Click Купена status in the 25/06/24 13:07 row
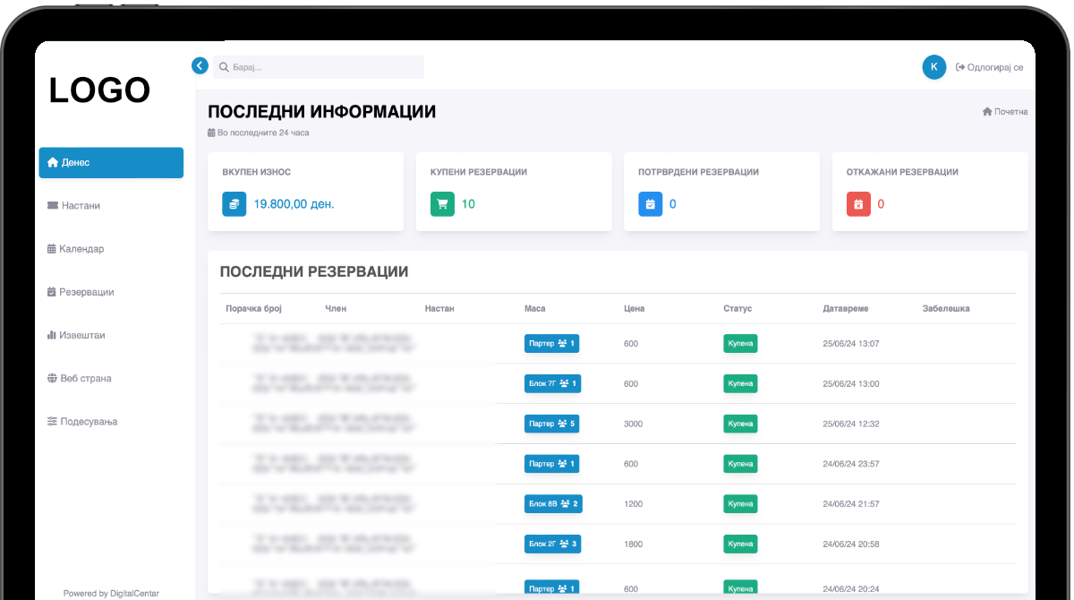This screenshot has height=600, width=1074. 740,344
